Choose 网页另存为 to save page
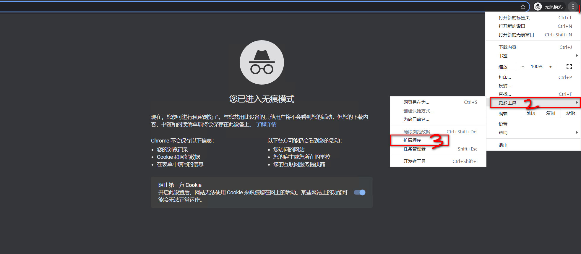581x254 pixels. coord(416,102)
